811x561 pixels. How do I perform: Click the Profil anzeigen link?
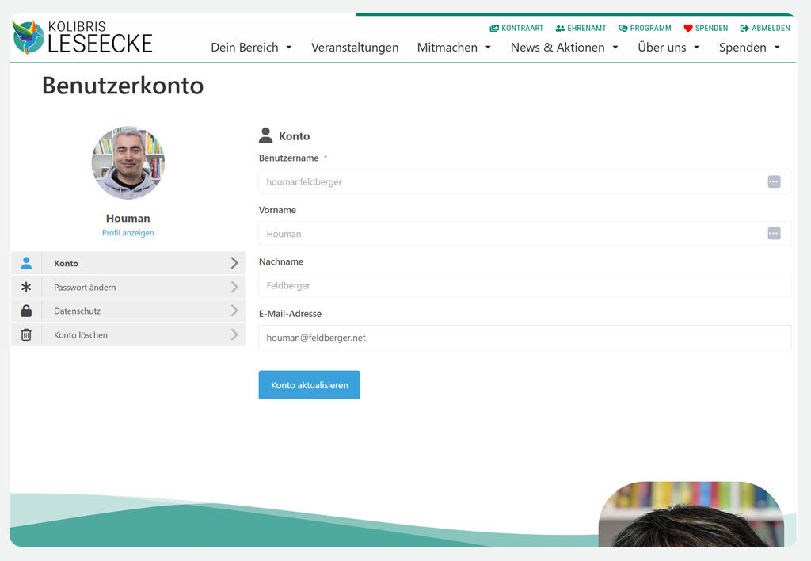click(x=128, y=233)
